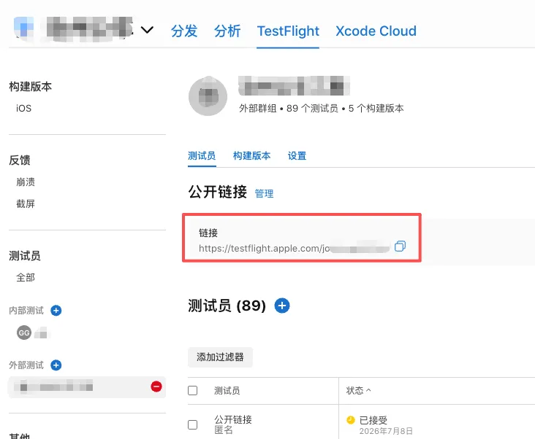Add an internal testing group (内部测试 plus)
This screenshot has width=535, height=439.
pos(56,311)
